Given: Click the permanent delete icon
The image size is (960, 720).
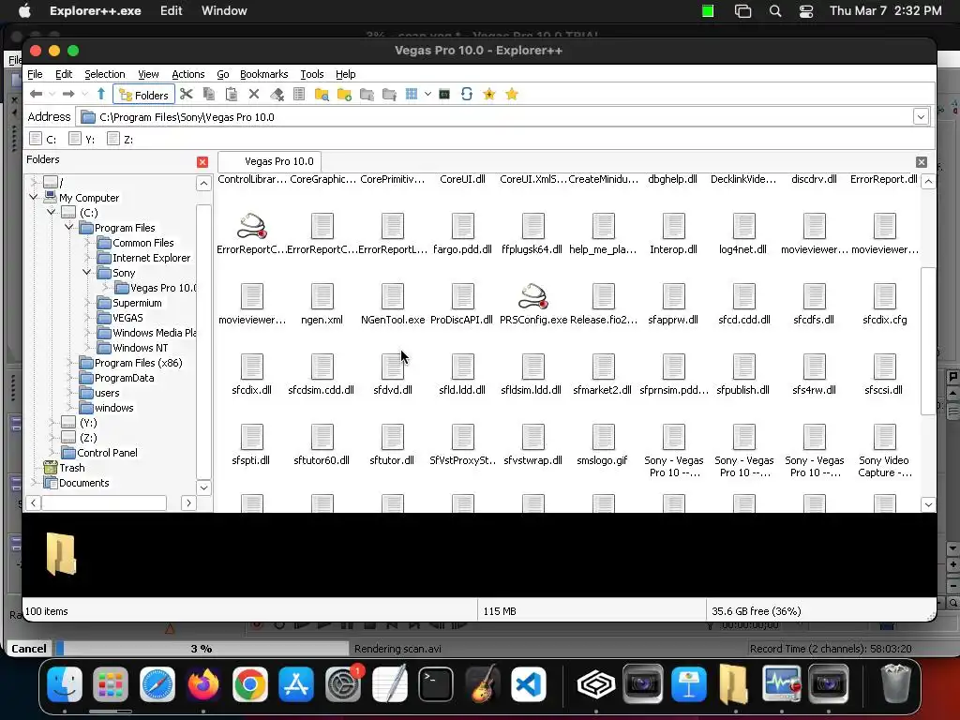Looking at the screenshot, I should tap(277, 95).
